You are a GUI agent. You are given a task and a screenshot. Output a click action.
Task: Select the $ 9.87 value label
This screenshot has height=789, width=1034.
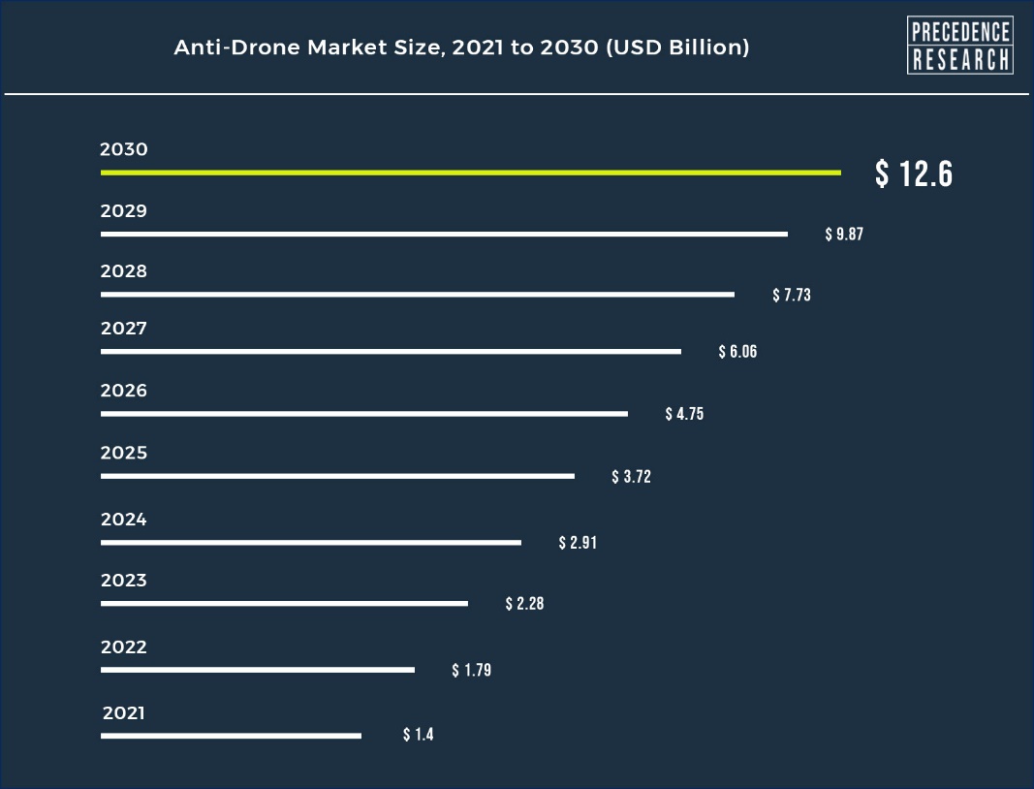click(x=843, y=235)
